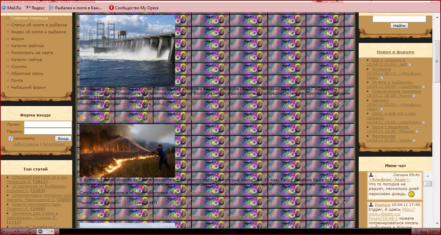The width and height of the screenshot is (441, 235).
Task: Click last-post arrow icon after Классические приманки Hamon
Action: [414, 96]
